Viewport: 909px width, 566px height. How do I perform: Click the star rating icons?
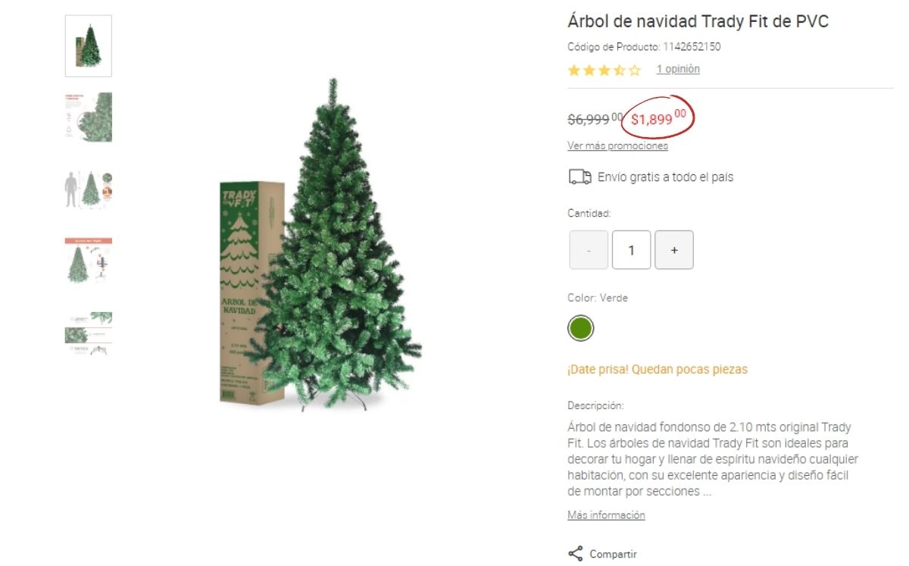[604, 70]
